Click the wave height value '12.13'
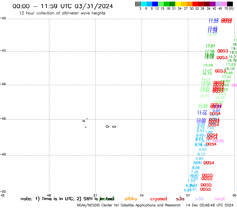 click(212, 35)
